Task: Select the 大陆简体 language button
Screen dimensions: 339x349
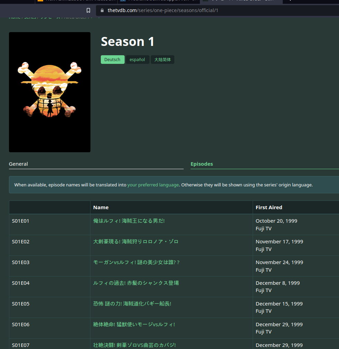Action: [163, 60]
